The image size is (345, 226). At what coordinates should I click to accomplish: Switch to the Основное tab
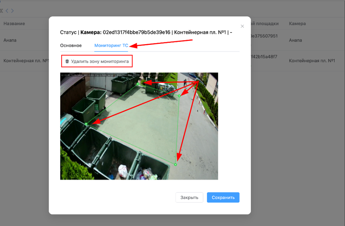tap(71, 45)
